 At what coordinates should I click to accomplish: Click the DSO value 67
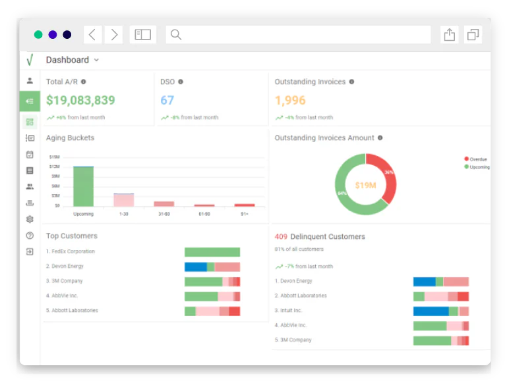(x=167, y=100)
